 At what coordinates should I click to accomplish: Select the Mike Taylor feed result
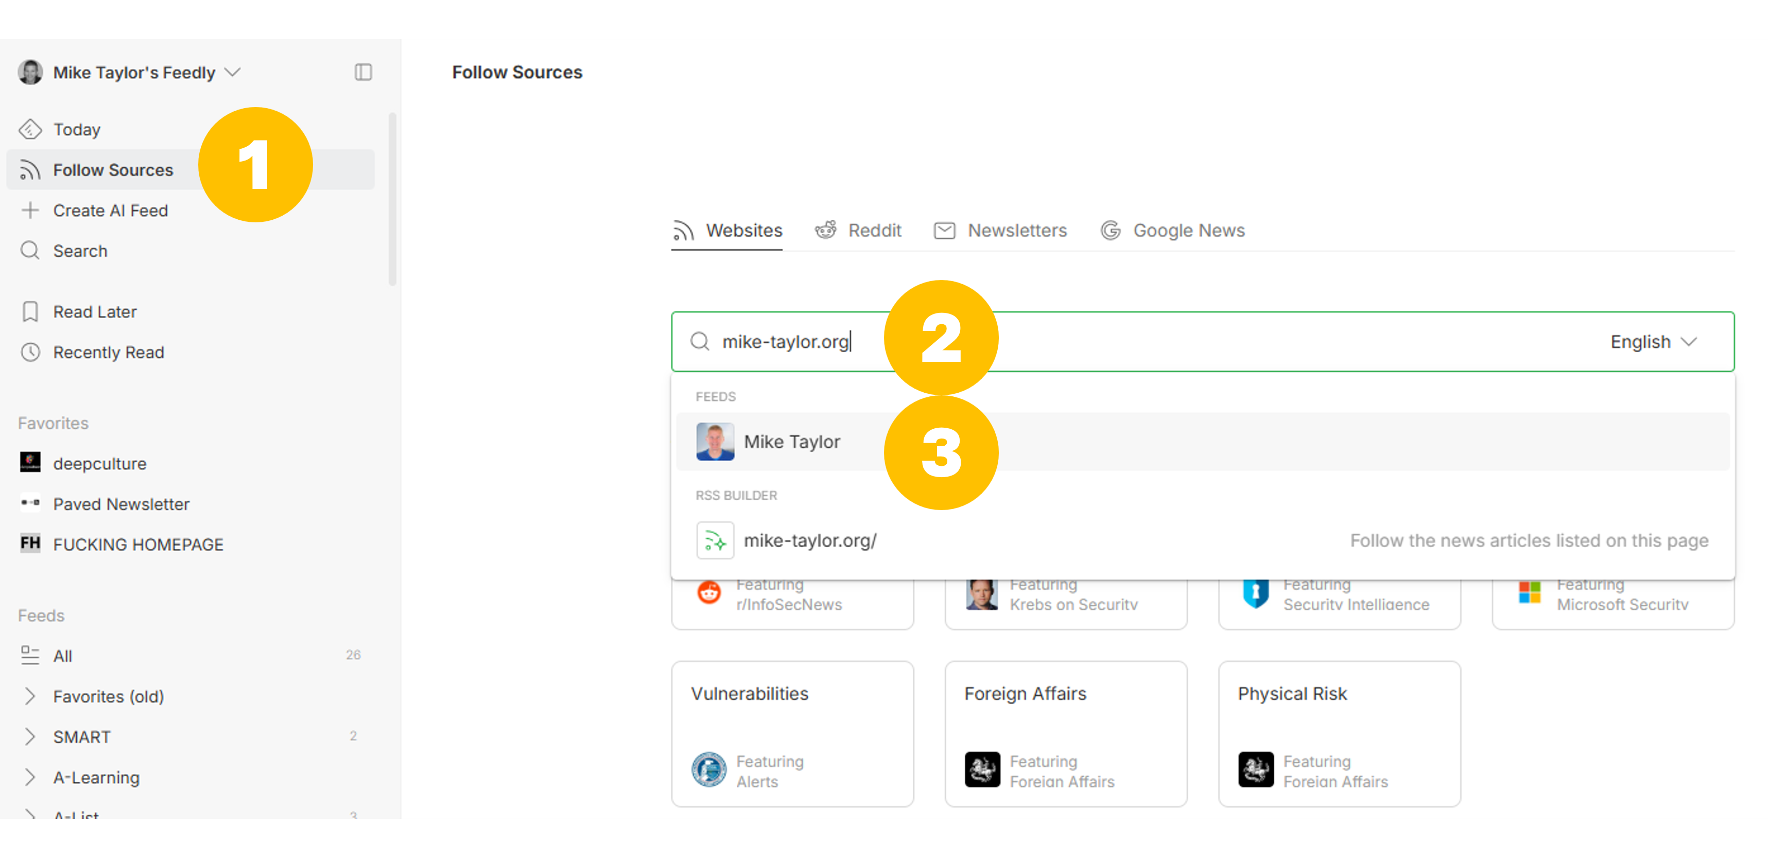tap(791, 442)
